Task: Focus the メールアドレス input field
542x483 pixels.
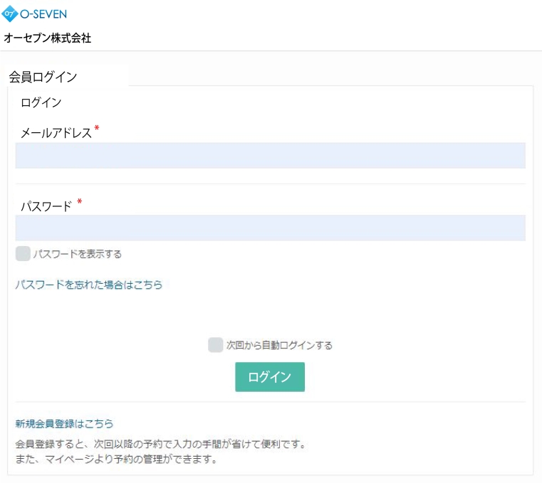Action: tap(270, 155)
